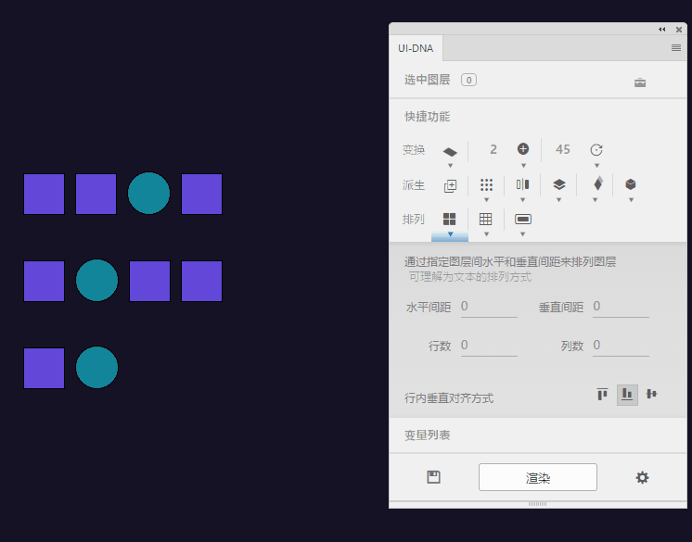Click the panel bottom resize grip handle
Viewport: 692px width, 542px height.
pyautogui.click(x=537, y=504)
